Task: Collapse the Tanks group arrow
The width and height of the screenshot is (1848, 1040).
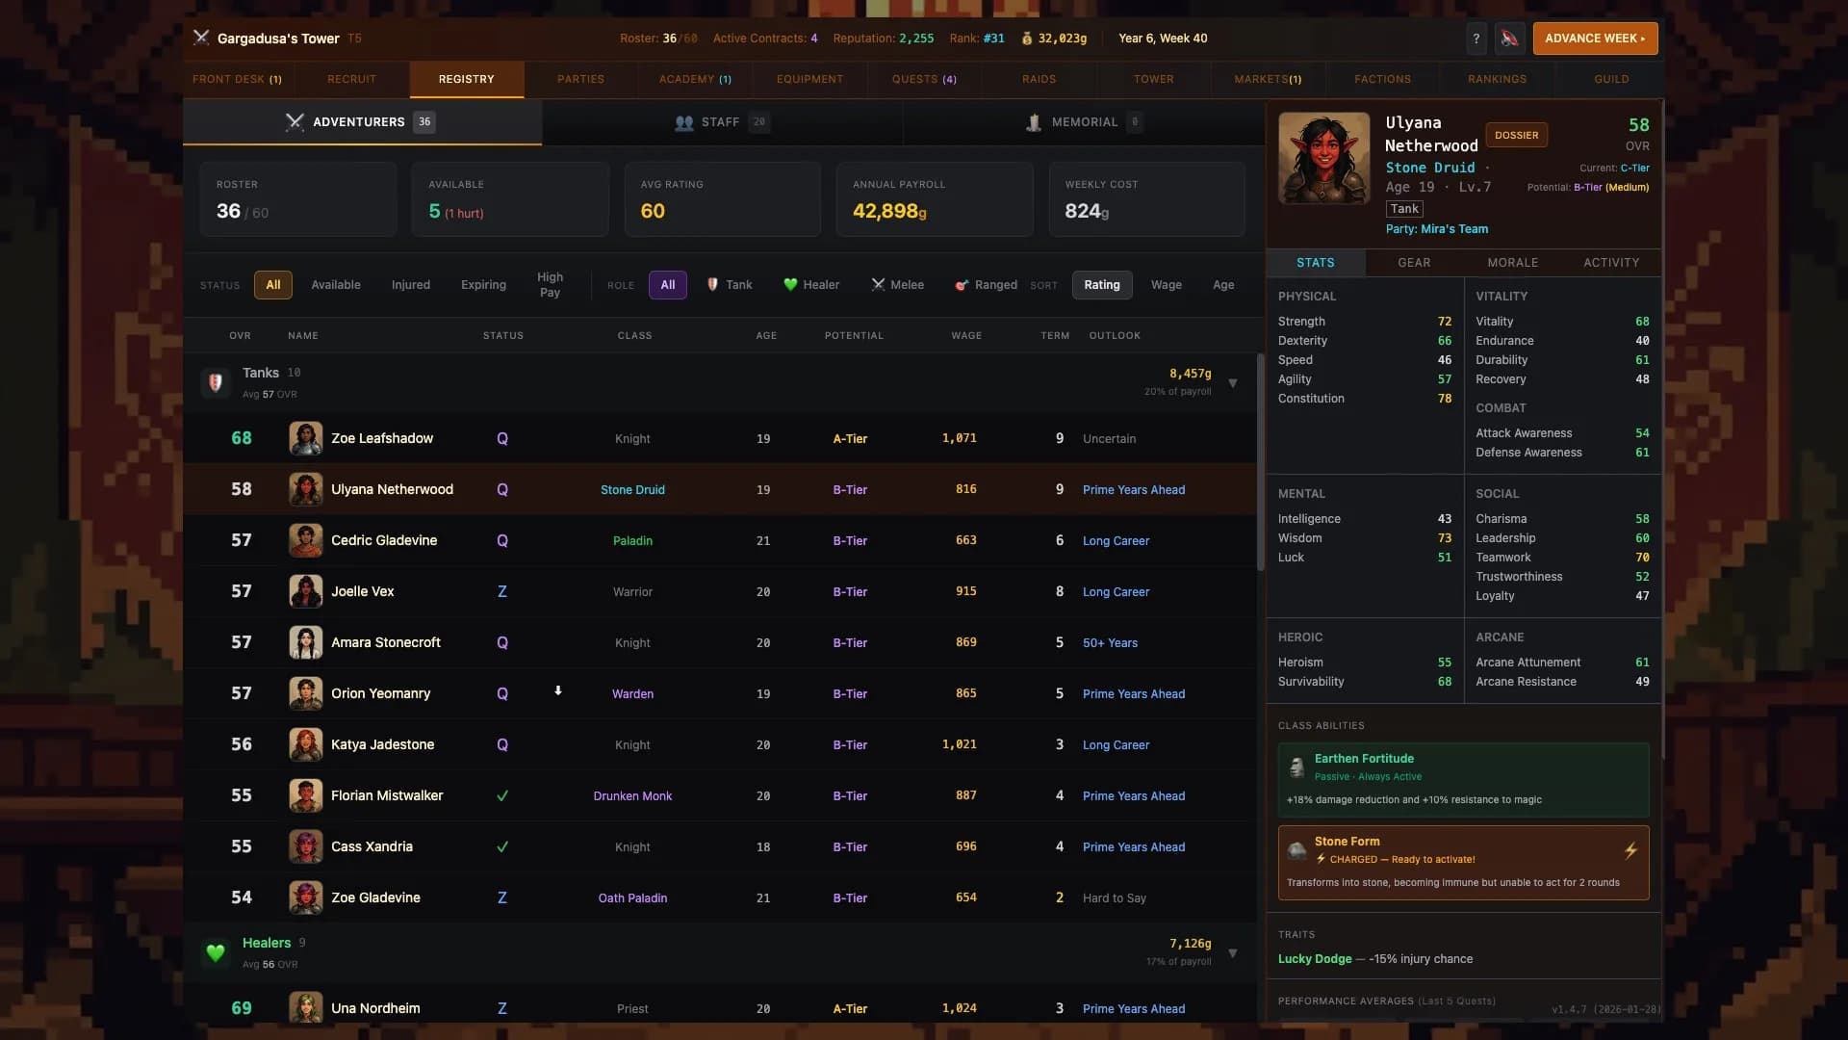Action: [1233, 383]
